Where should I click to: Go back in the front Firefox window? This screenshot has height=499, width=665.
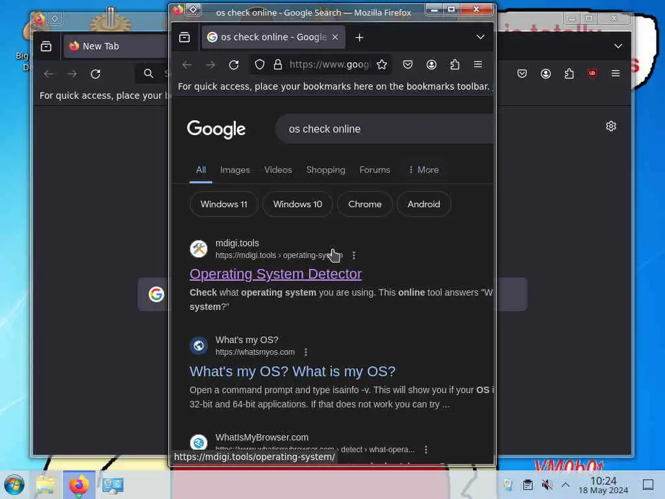click(x=186, y=64)
